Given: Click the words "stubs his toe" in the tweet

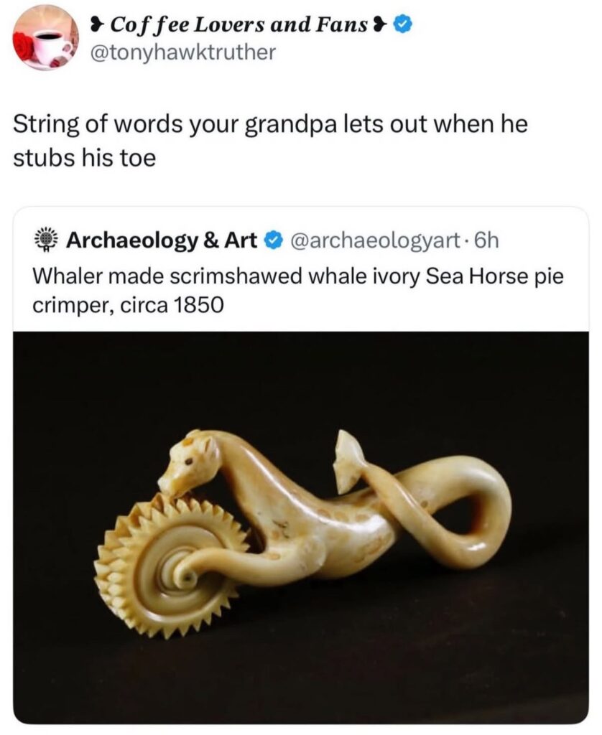Looking at the screenshot, I should point(85,157).
